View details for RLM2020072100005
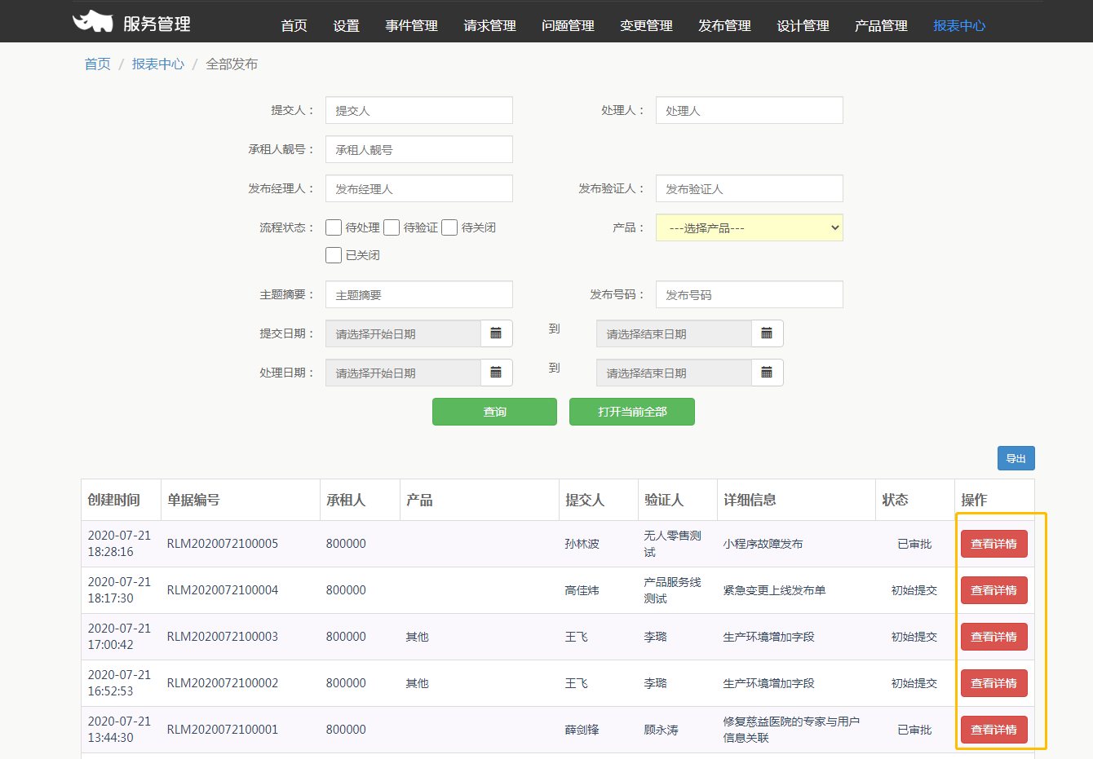Image resolution: width=1093 pixels, height=759 pixels. coord(993,544)
